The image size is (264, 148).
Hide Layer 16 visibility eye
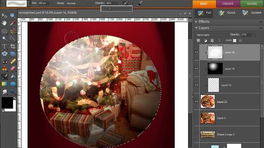[x=196, y=52]
